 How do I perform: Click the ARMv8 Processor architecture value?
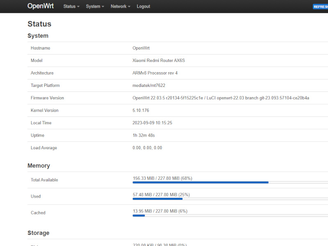pyautogui.click(x=155, y=73)
